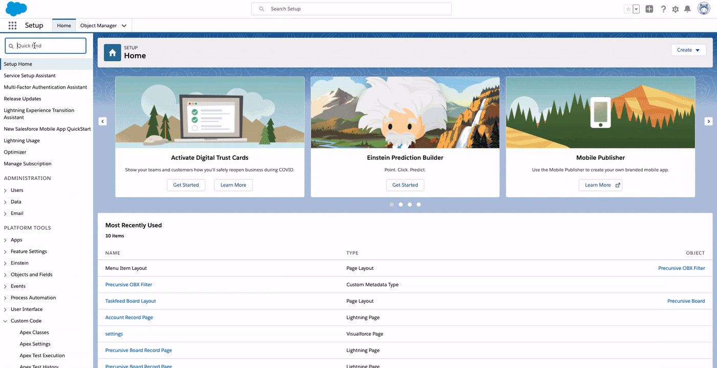Click the Einstein Prediction Builder illustration
Image resolution: width=717 pixels, height=368 pixels.
click(405, 113)
